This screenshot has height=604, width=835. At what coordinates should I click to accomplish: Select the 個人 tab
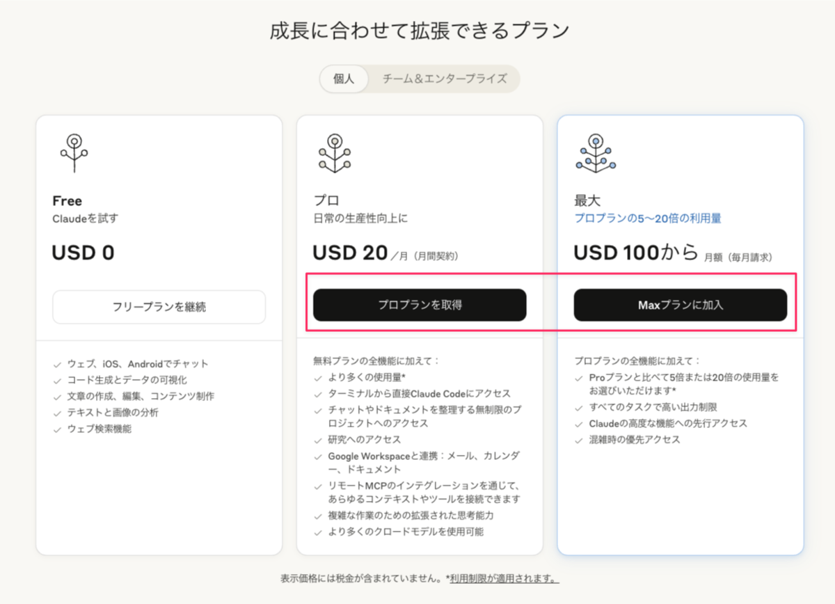pyautogui.click(x=342, y=79)
